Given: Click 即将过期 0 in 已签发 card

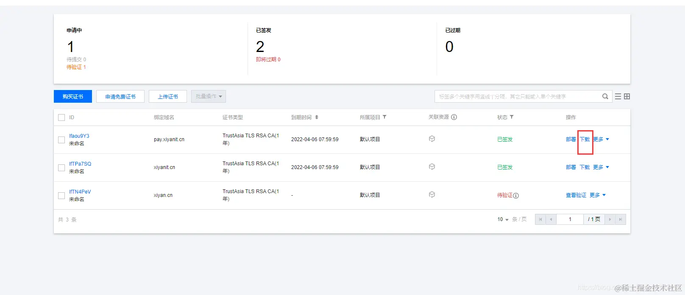Looking at the screenshot, I should point(268,59).
